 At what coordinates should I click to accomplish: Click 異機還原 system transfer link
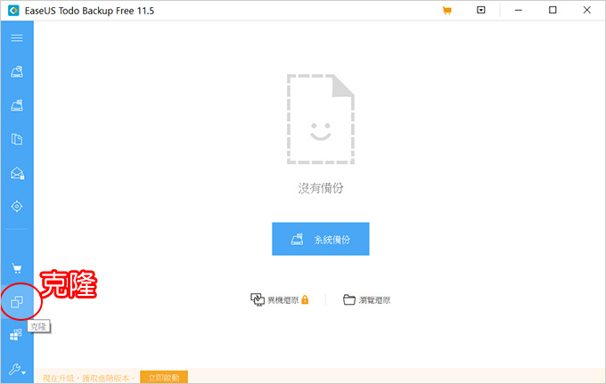pyautogui.click(x=280, y=299)
